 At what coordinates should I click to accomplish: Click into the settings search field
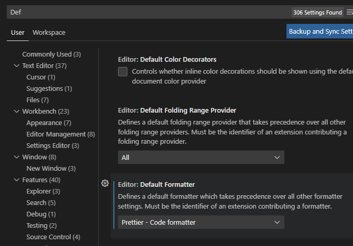pyautogui.click(x=146, y=12)
